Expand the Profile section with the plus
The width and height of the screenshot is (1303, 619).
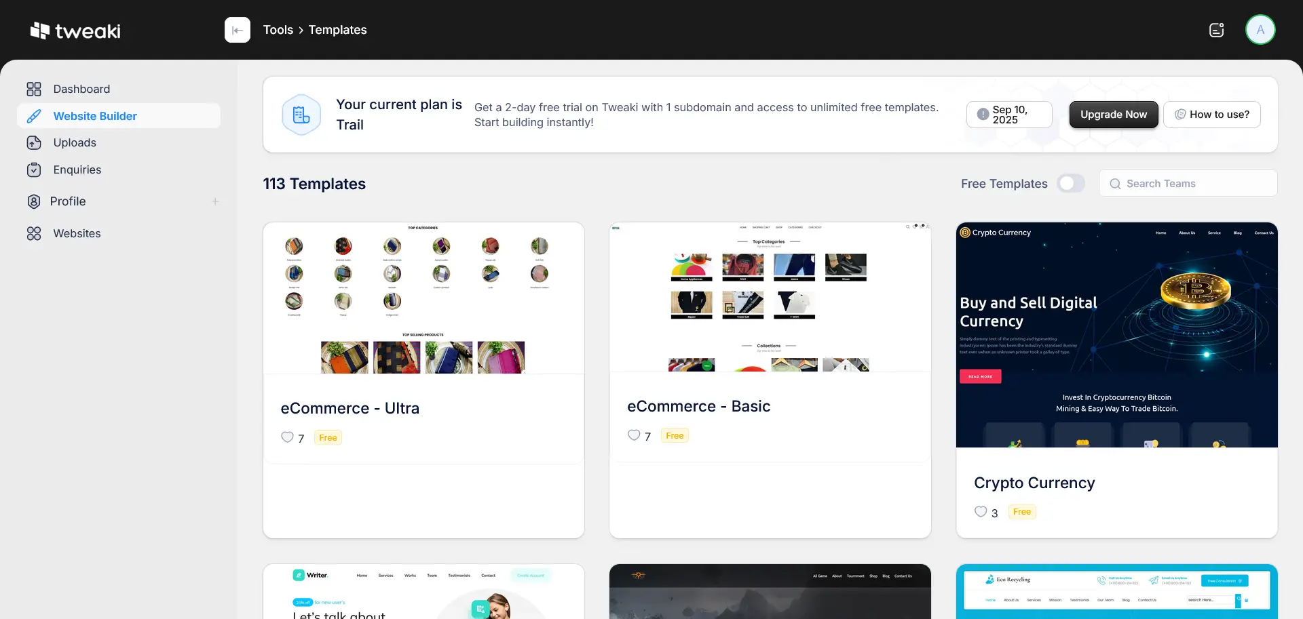coord(215,201)
